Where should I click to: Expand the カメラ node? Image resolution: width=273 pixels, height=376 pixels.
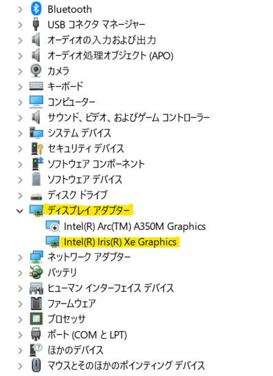coord(20,72)
